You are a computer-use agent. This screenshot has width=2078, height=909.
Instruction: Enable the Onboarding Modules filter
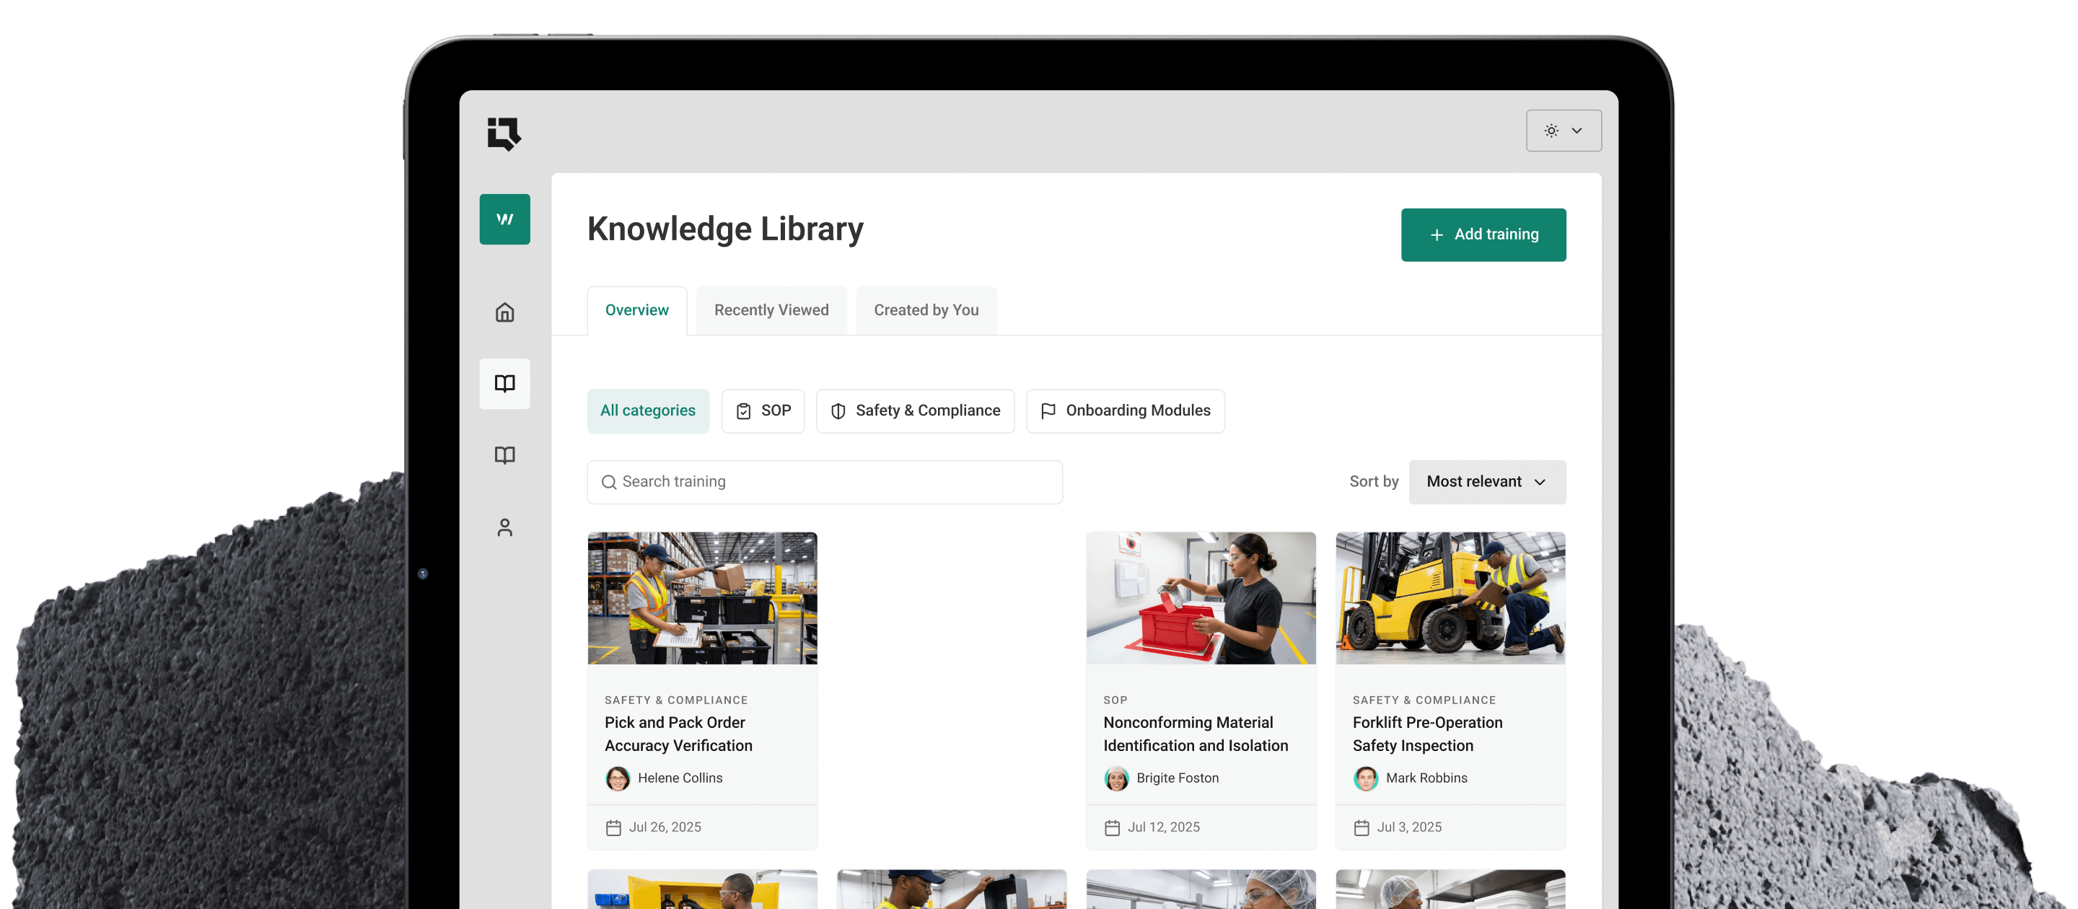[1125, 410]
